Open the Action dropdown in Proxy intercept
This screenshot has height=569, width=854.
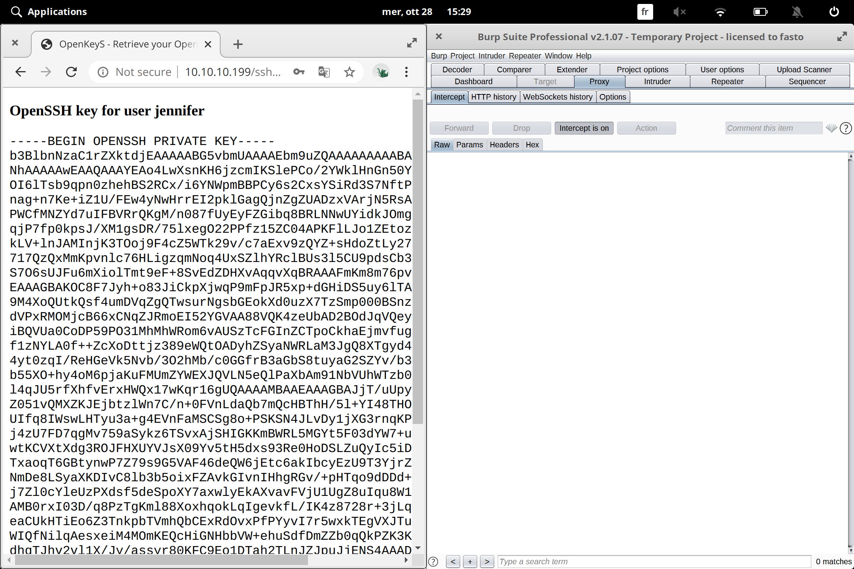coord(646,128)
